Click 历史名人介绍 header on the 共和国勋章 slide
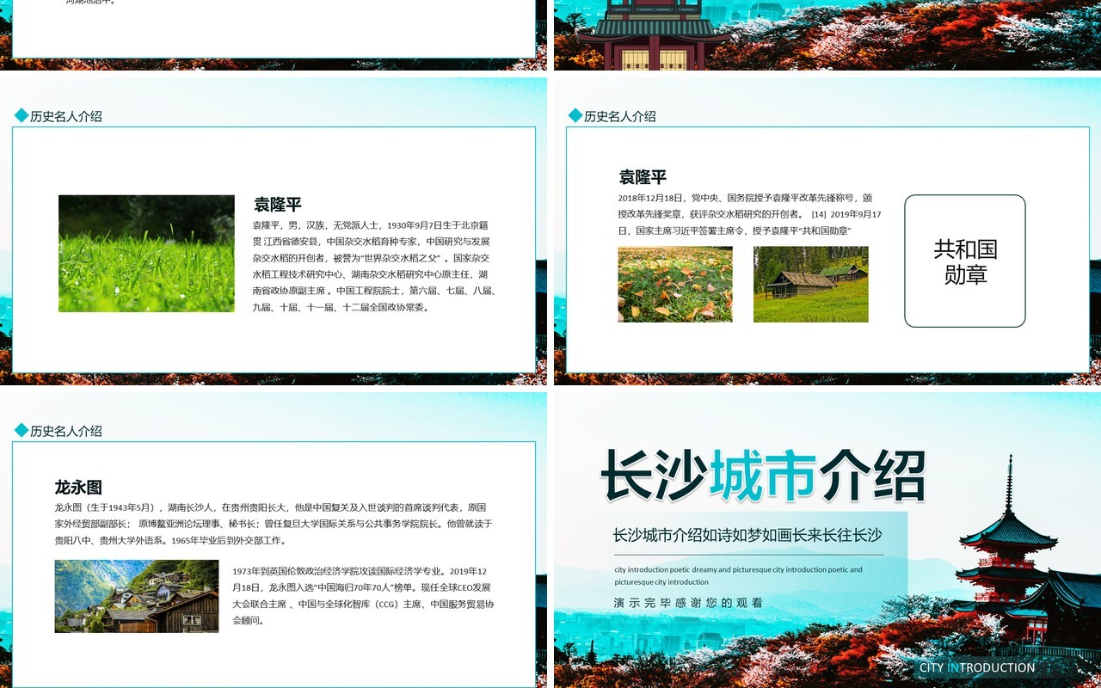The width and height of the screenshot is (1101, 688). point(620,116)
